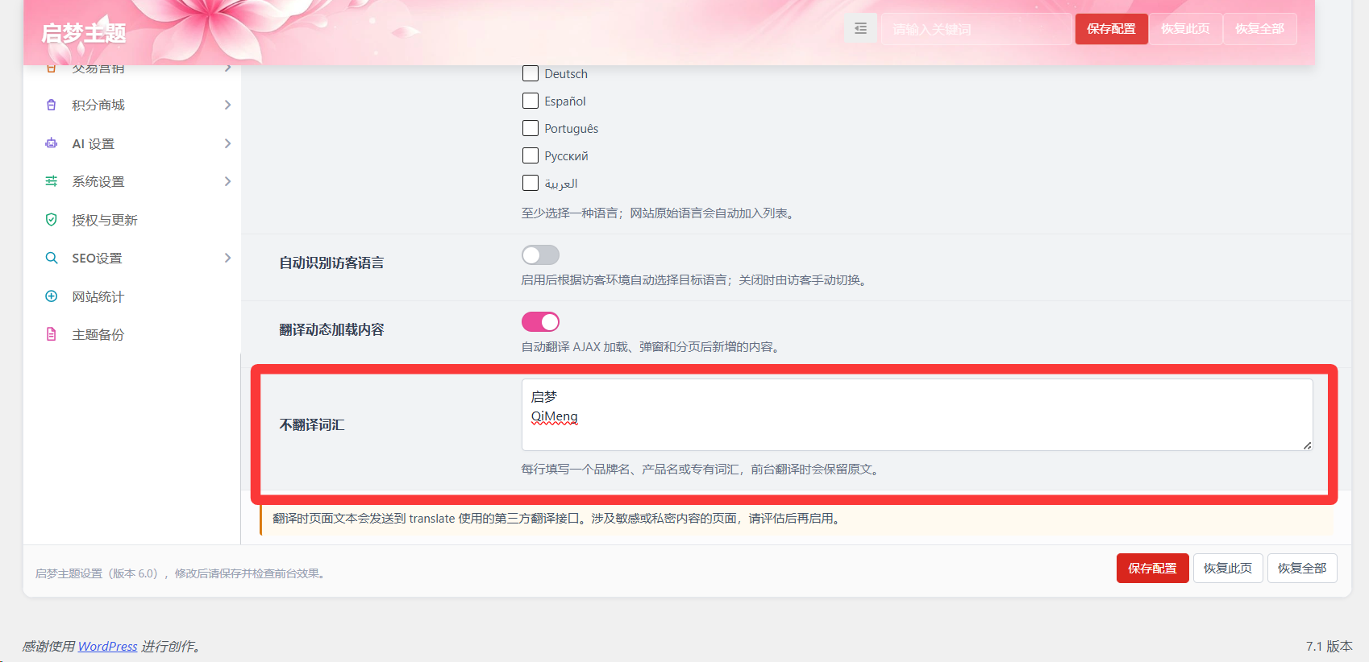Click the robot icon beside AI 设置

tap(52, 143)
